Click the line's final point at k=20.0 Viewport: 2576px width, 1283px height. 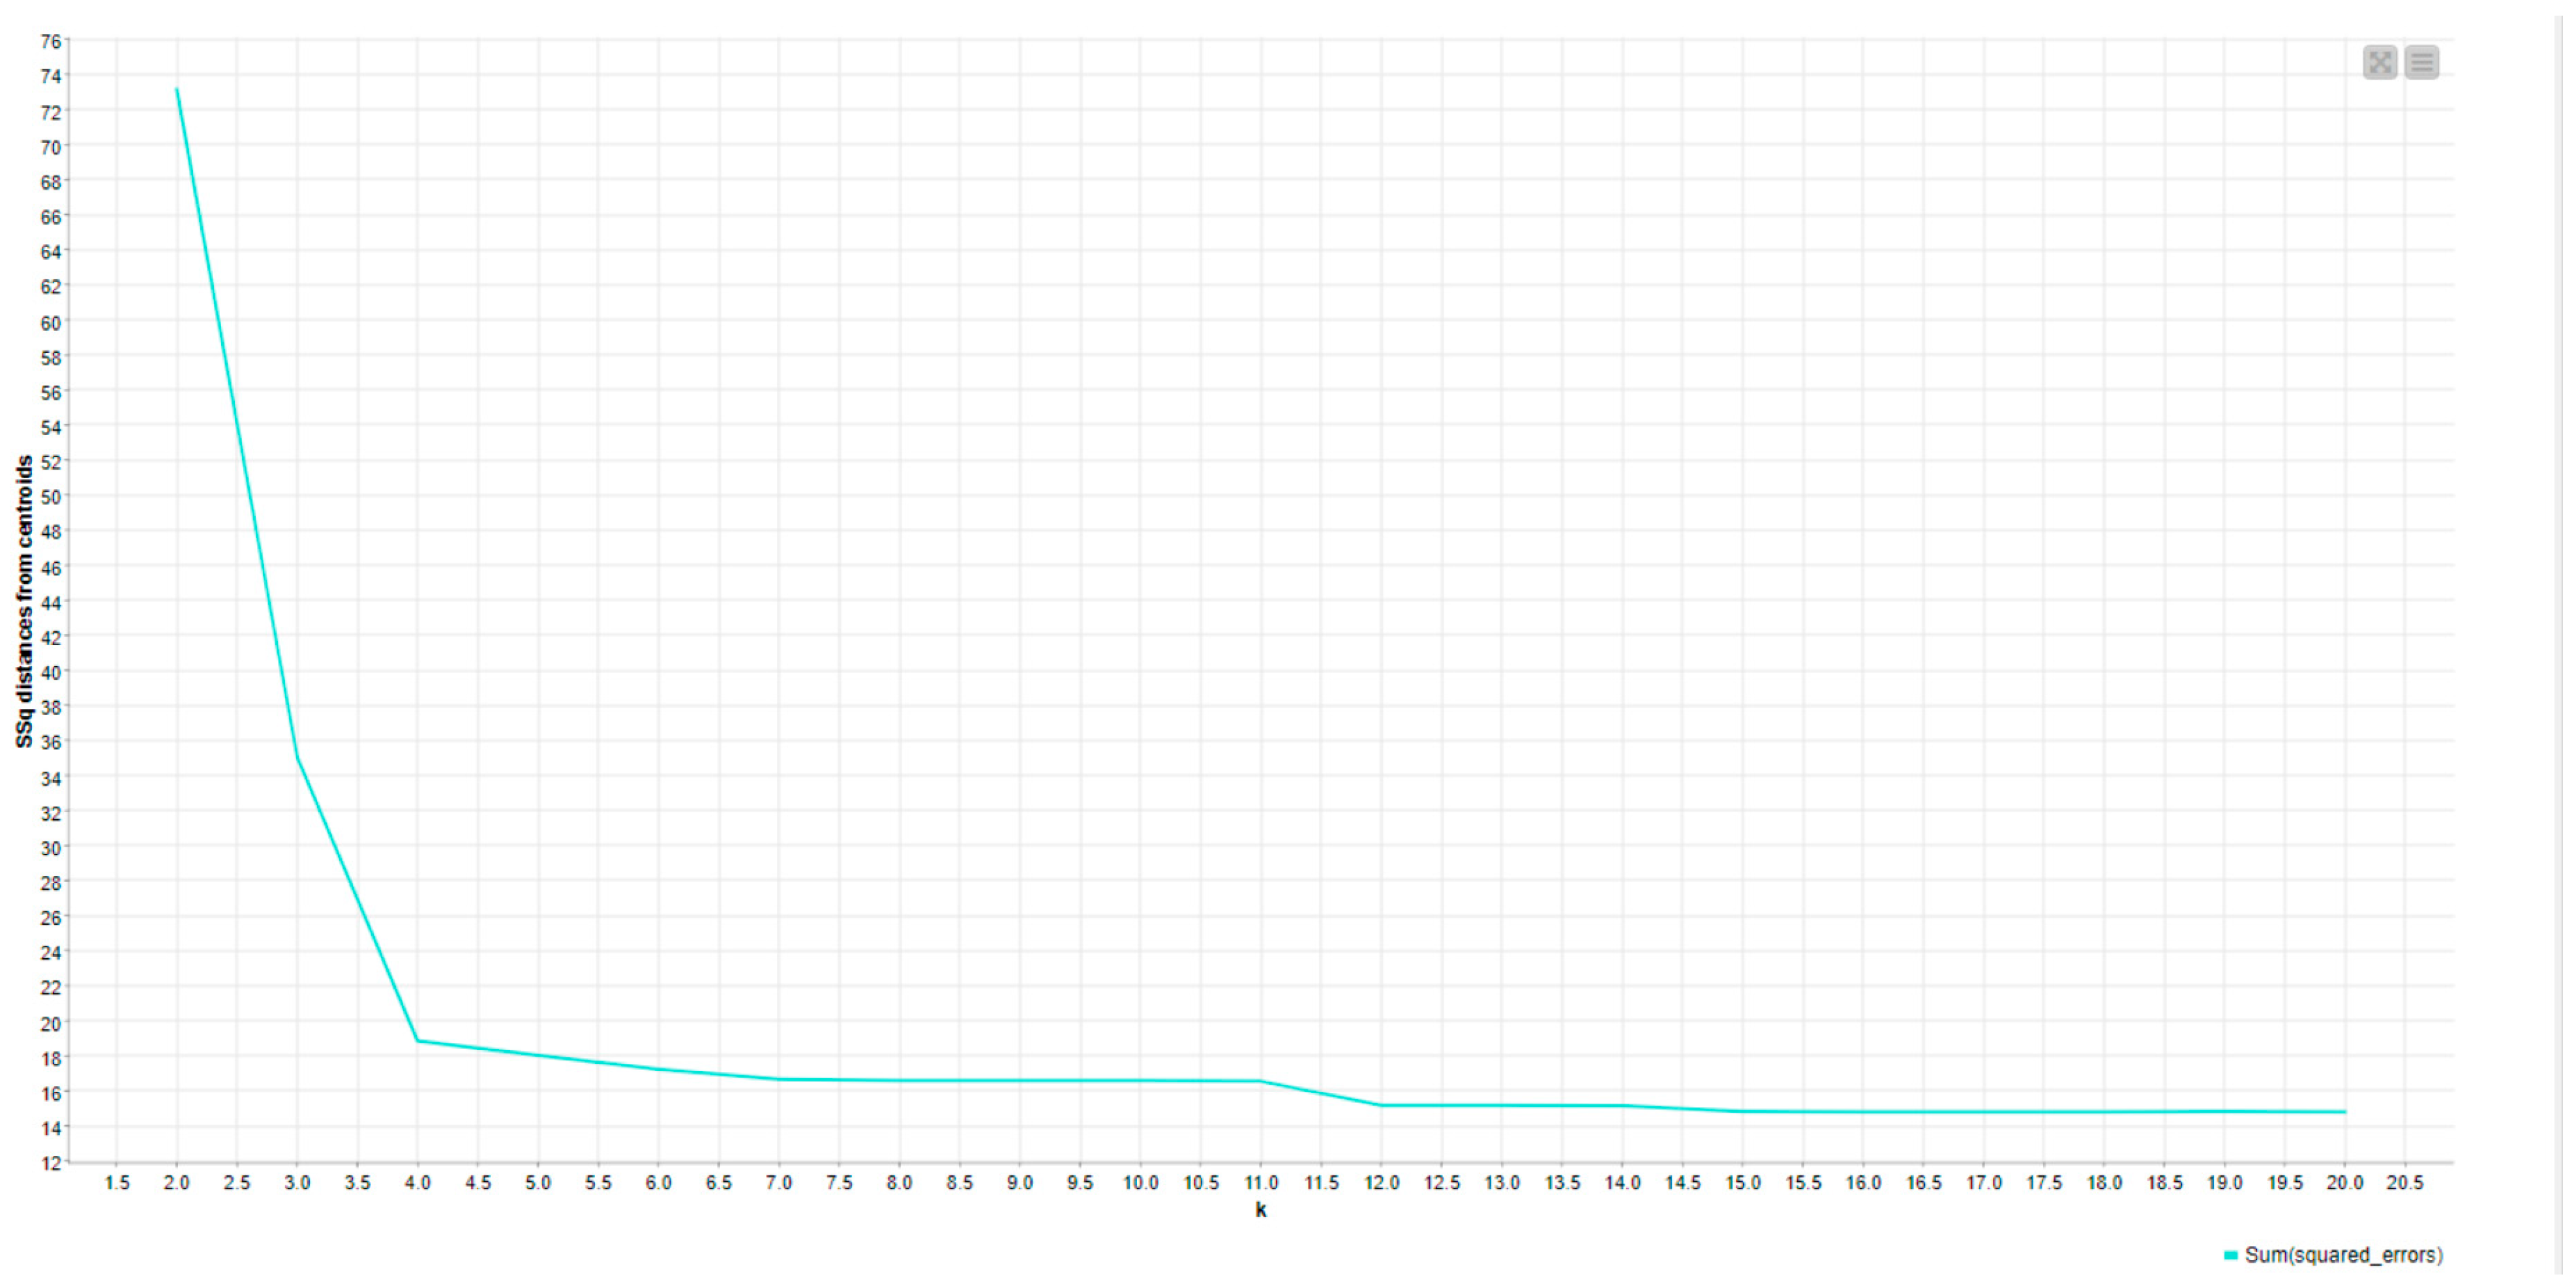point(2345,1112)
